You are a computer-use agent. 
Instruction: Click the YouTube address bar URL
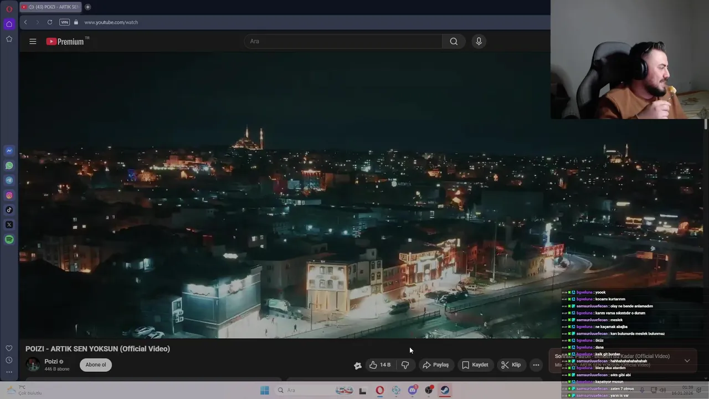pyautogui.click(x=111, y=22)
